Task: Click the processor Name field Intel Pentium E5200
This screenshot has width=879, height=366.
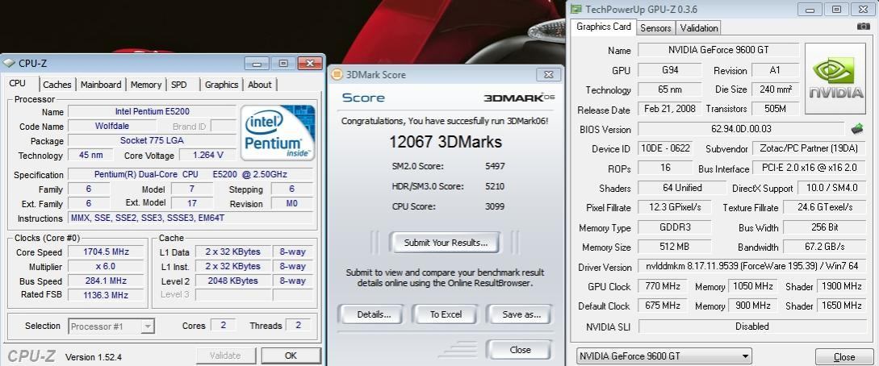Action: tap(152, 111)
